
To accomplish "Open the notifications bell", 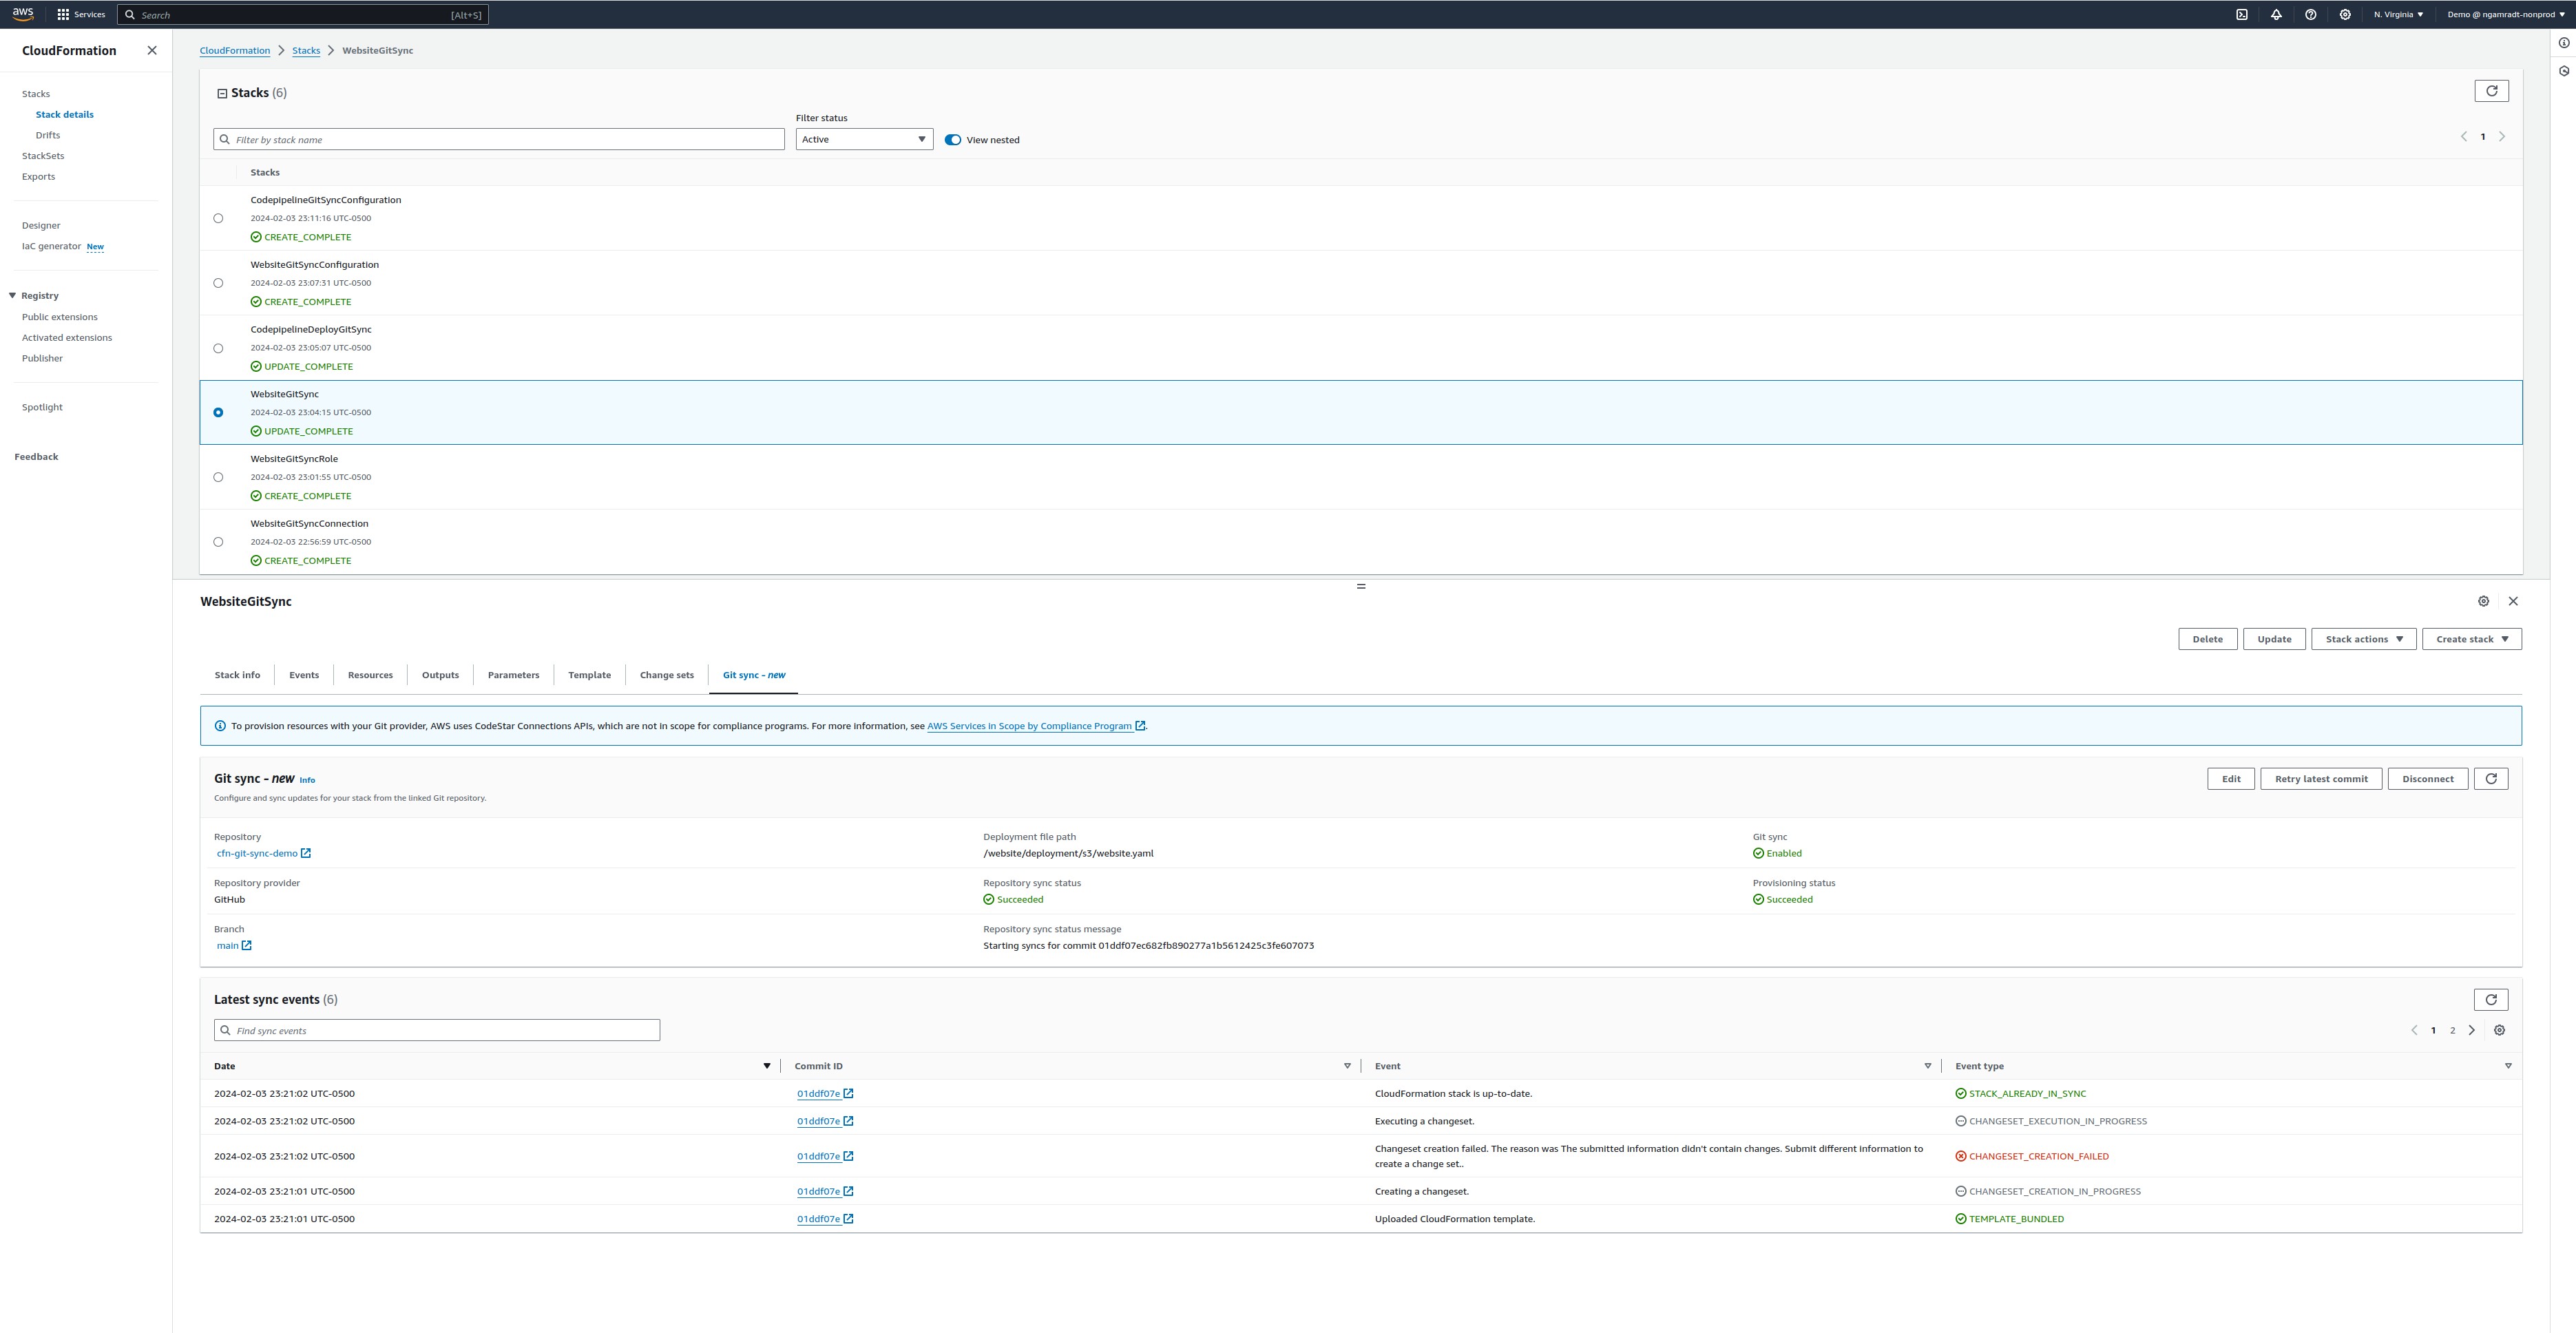I will pyautogui.click(x=2276, y=14).
